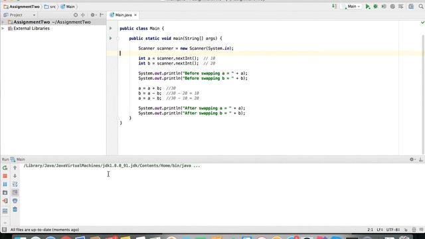Open Run panel gear settings
The image size is (425, 239).
pyautogui.click(x=412, y=159)
